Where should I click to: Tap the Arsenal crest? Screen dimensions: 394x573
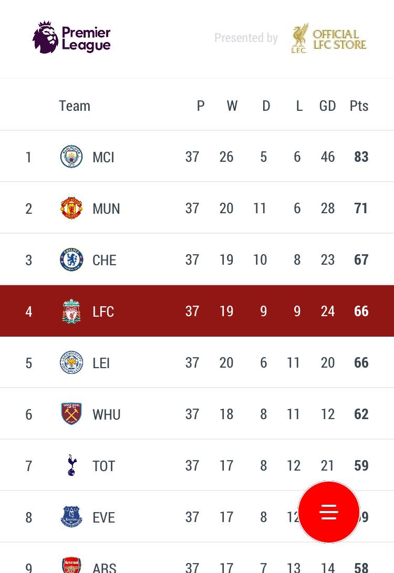click(x=71, y=565)
